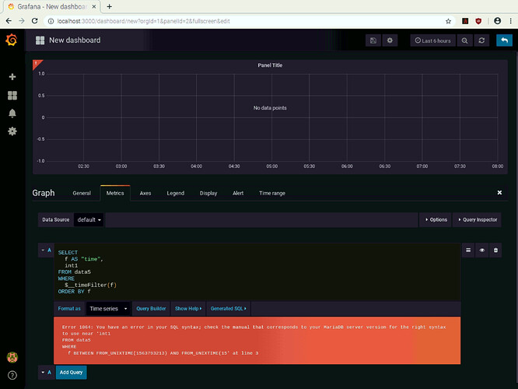Click the red shield extension icon
518x389 pixels.
[x=478, y=21]
